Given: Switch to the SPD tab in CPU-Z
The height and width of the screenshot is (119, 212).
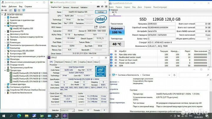Looking at the screenshot, I should pos(75,62).
